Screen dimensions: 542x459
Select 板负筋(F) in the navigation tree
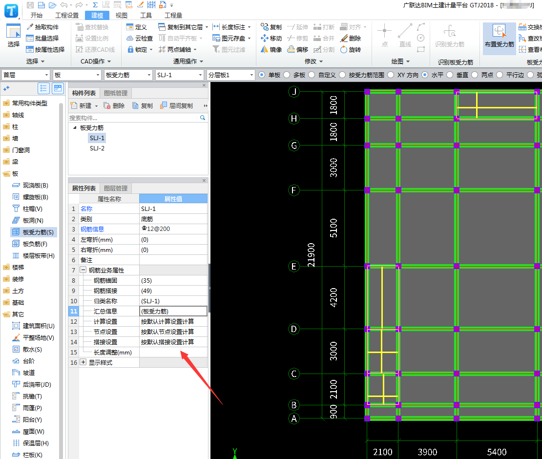click(35, 244)
